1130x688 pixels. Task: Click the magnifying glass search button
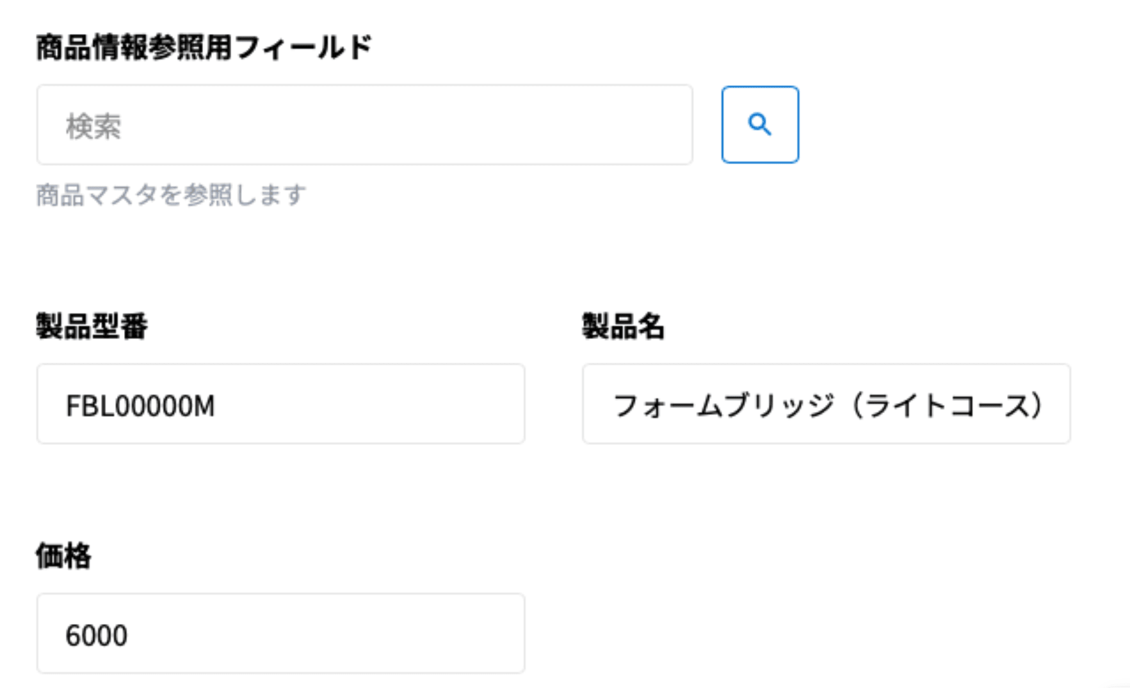(759, 124)
